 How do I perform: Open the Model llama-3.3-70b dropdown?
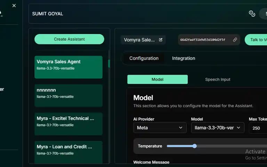coord(218,128)
